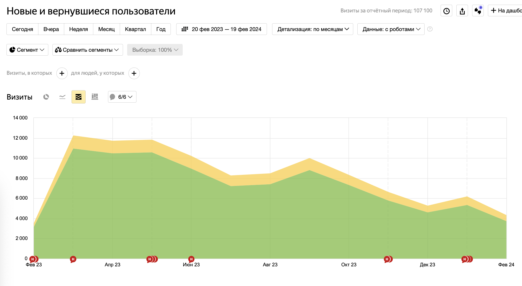
Task: Click the 10 000 y-axis value
Action: (20, 158)
